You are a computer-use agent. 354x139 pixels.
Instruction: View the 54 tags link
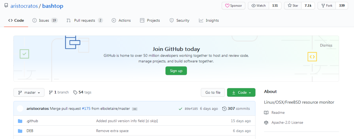82,92
